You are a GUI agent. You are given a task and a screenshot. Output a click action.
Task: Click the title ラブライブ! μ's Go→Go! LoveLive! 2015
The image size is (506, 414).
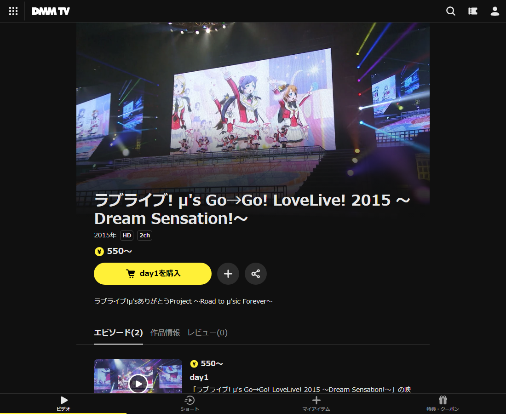tap(253, 209)
